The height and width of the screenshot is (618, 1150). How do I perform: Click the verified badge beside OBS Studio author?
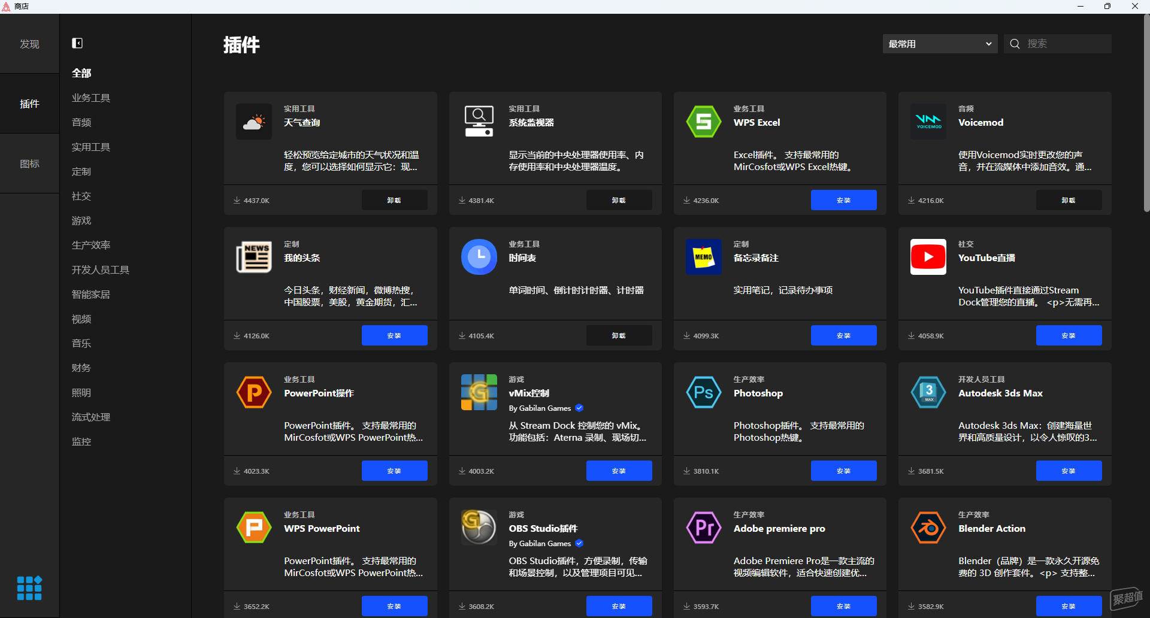pos(579,543)
